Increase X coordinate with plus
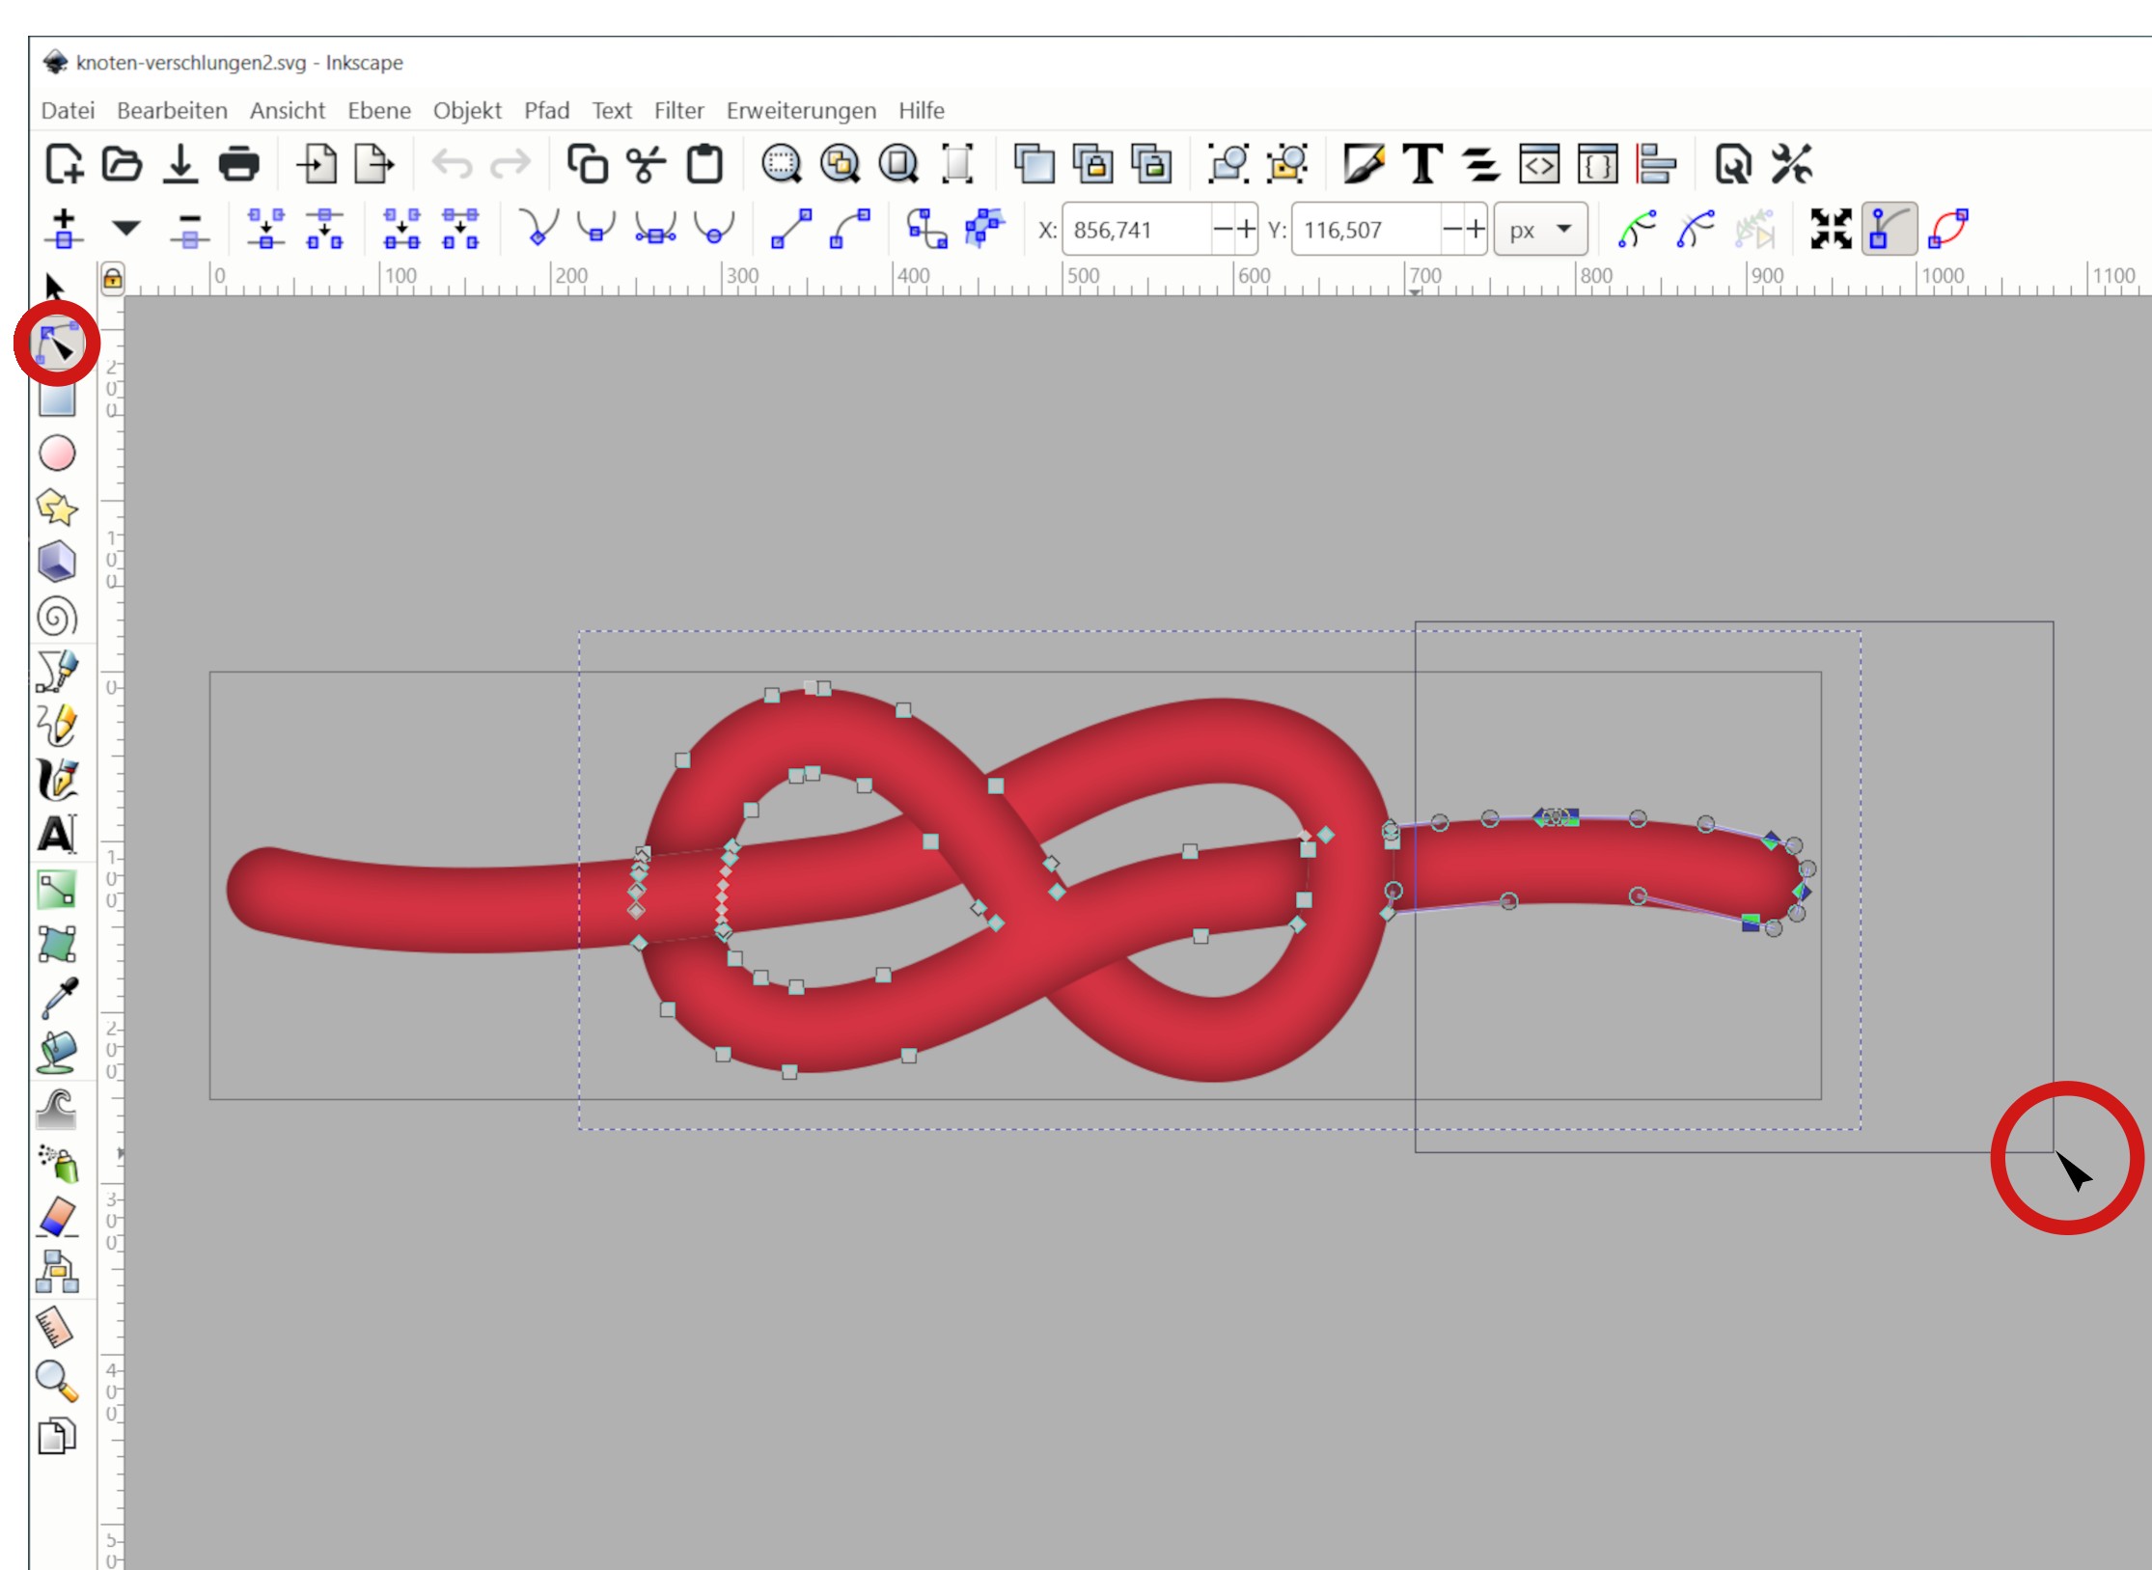 pyautogui.click(x=1246, y=230)
